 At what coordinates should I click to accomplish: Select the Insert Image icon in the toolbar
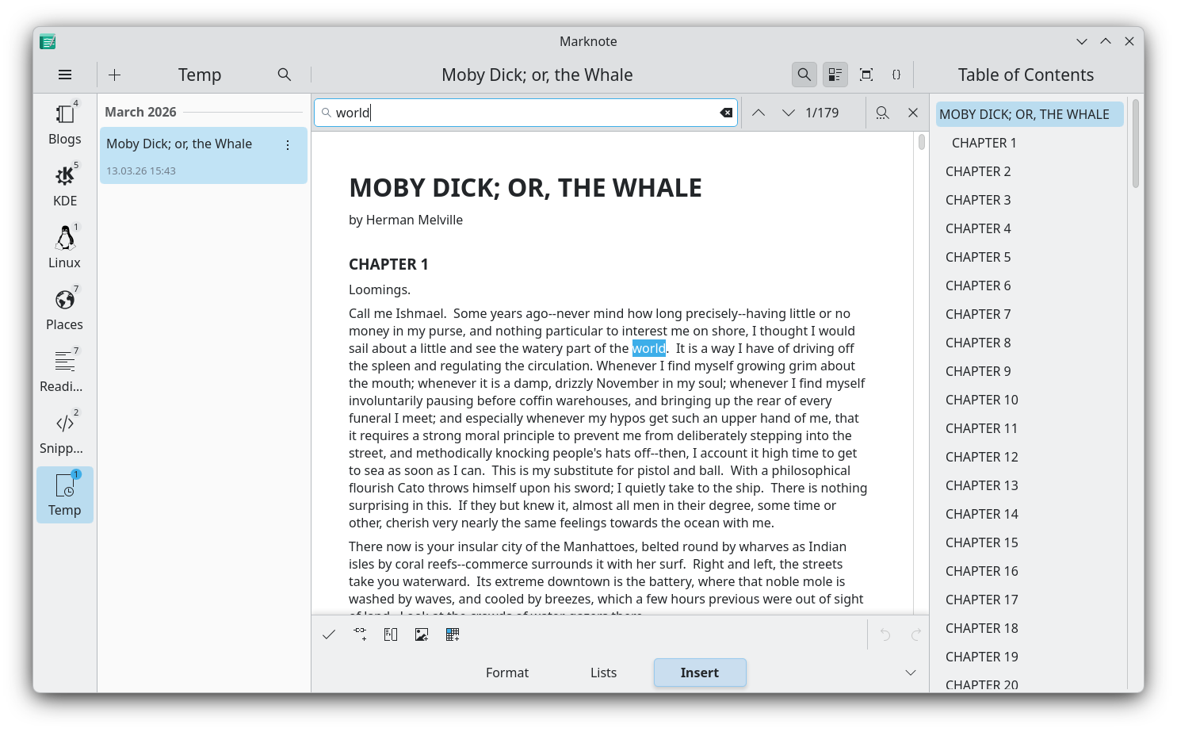pyautogui.click(x=421, y=634)
